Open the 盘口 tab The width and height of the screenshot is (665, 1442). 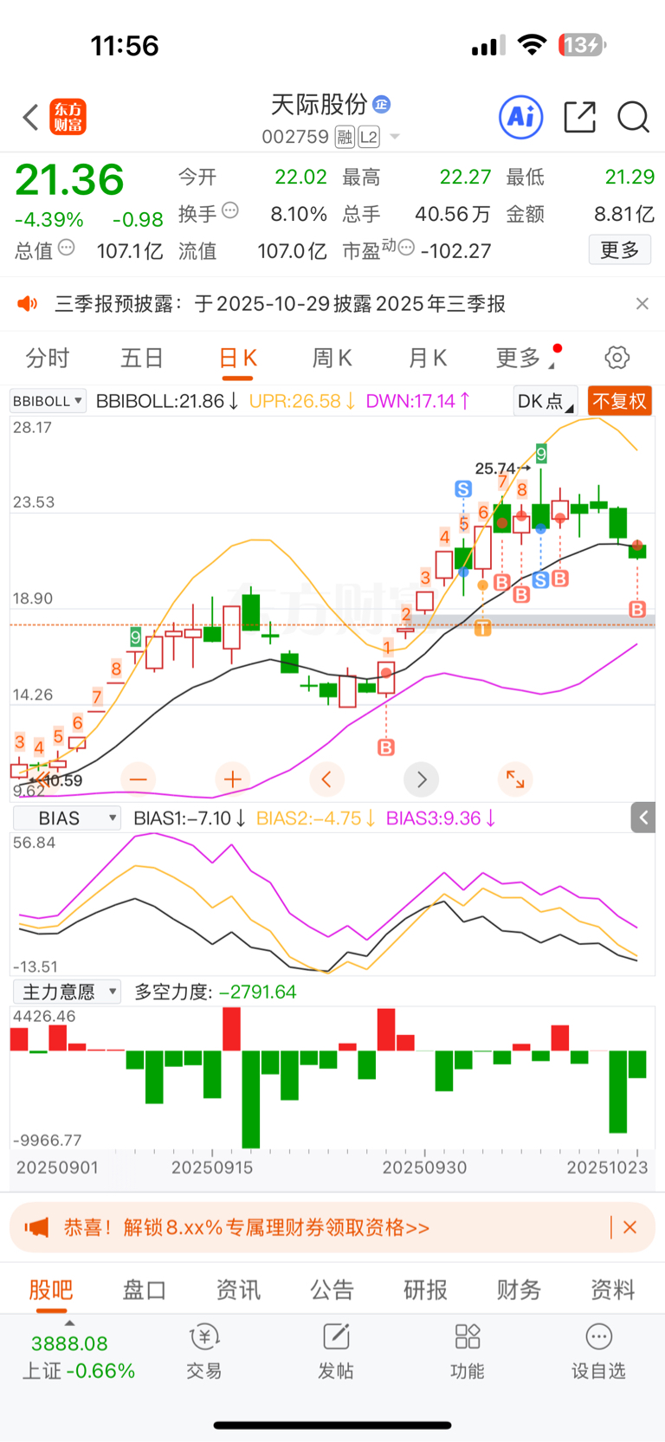click(145, 1290)
